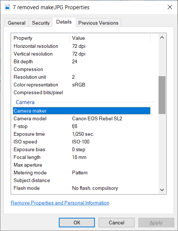The width and height of the screenshot is (178, 231).
Task: Click the vertical scrollbar thumb
Action: pos(162,95)
